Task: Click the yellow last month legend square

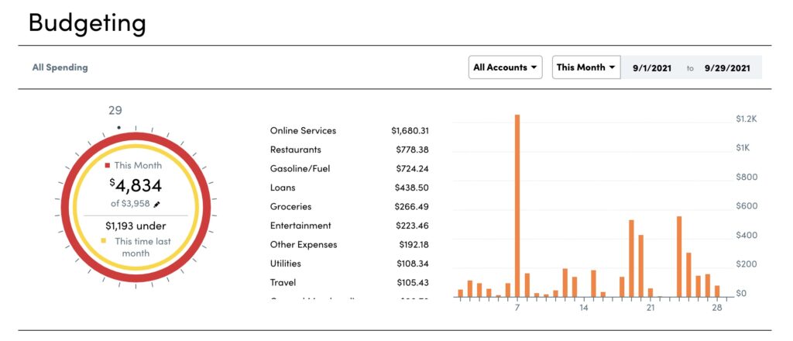Action: pyautogui.click(x=104, y=241)
